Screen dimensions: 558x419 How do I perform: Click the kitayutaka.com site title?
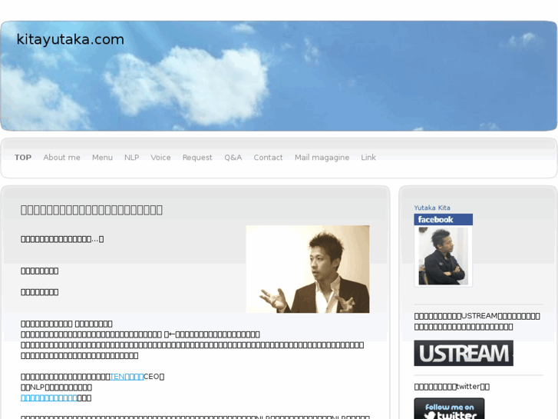tap(70, 39)
